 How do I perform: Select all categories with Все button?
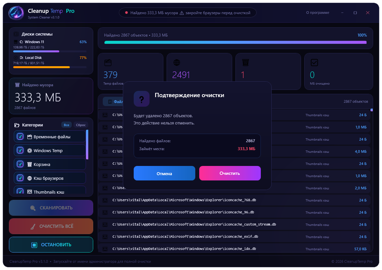coord(67,125)
